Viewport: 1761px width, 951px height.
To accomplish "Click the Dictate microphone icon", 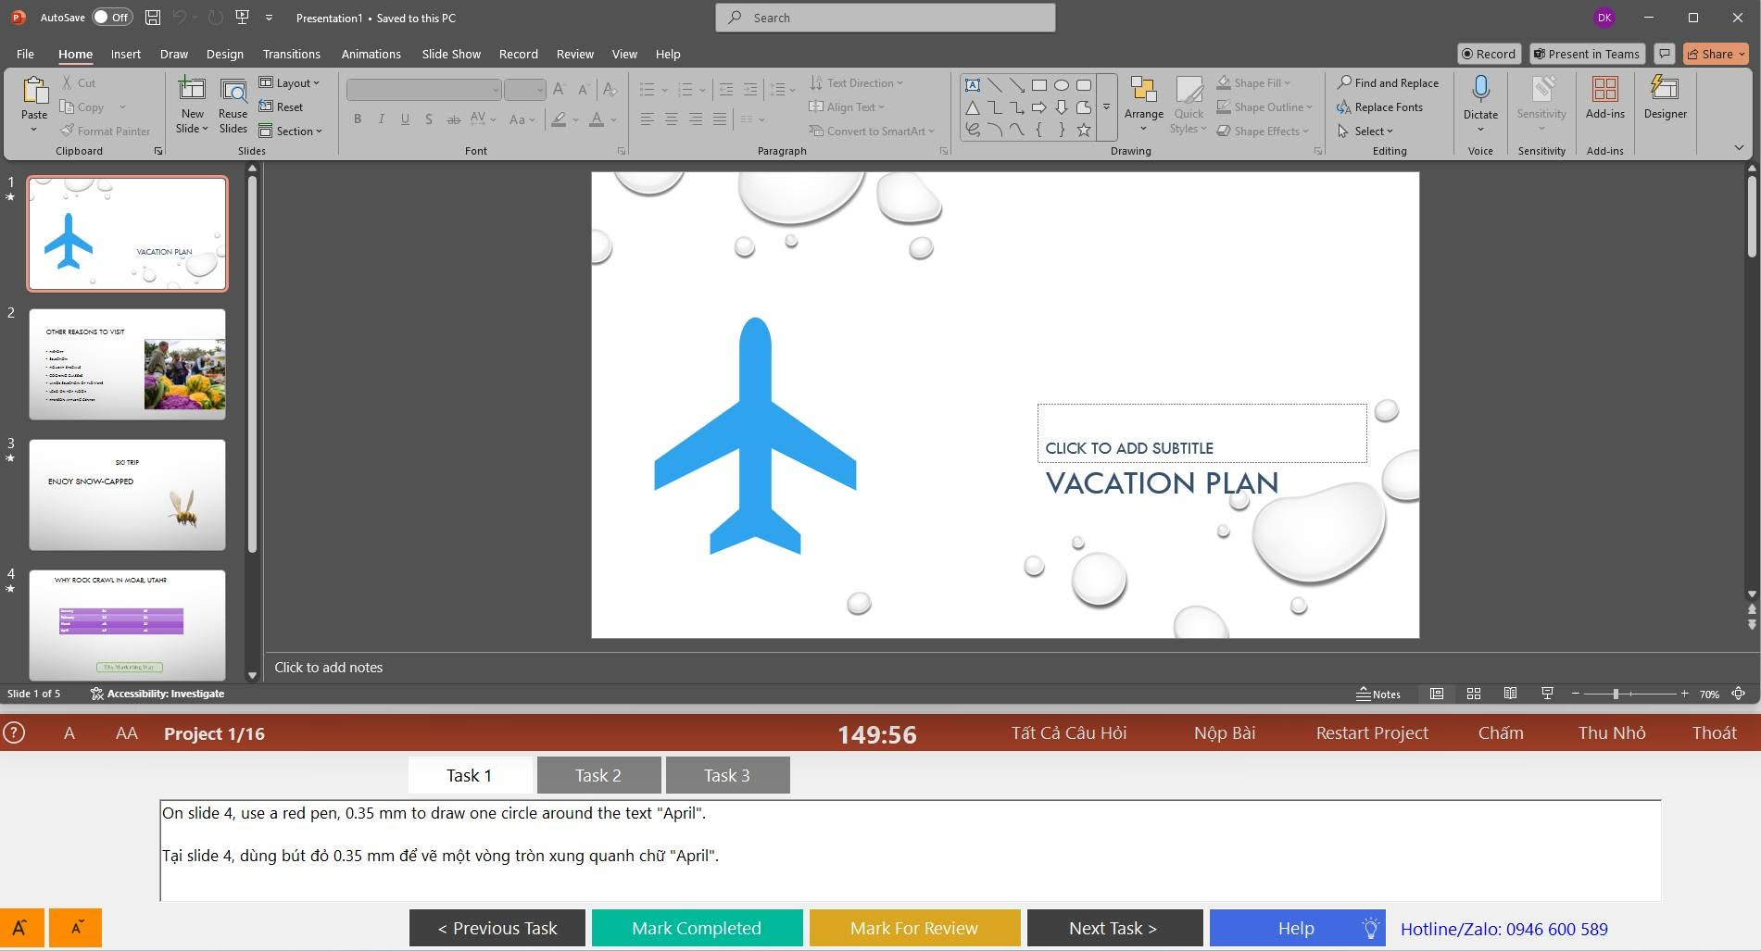I will click(1480, 89).
